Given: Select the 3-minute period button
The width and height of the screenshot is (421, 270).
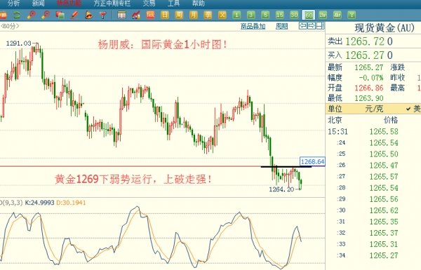Looking at the screenshot, I should coord(250,15).
